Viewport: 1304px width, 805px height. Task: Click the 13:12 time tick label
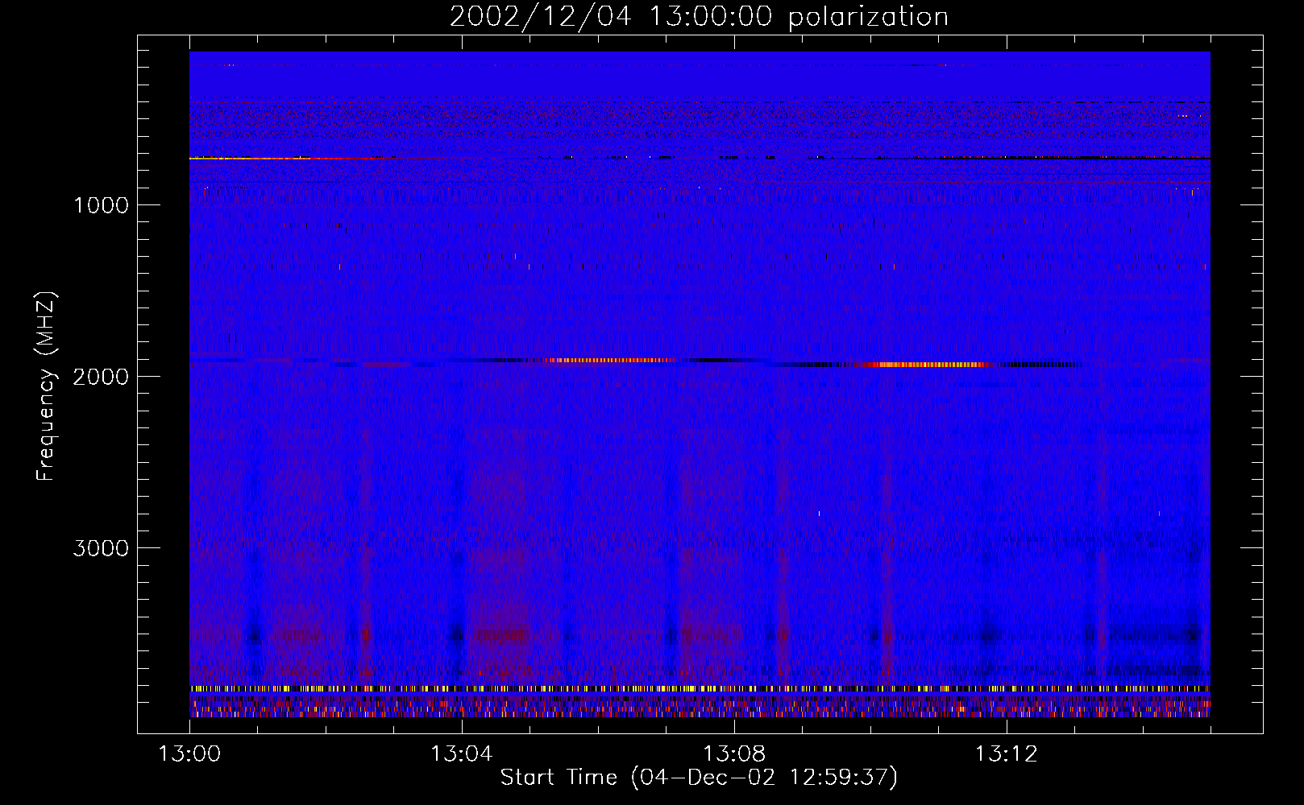point(1007,754)
